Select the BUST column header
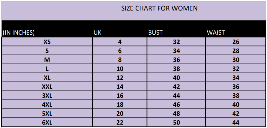Viewport: 267px width, 128px height. pyautogui.click(x=155, y=32)
